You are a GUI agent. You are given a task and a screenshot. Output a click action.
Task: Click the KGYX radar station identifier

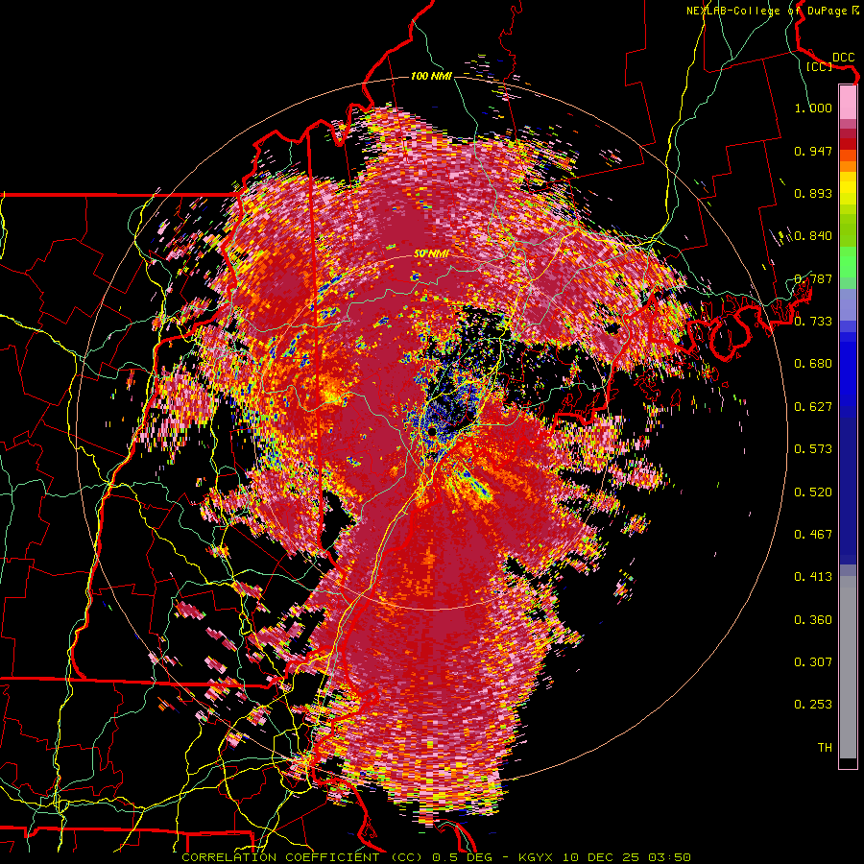click(538, 857)
